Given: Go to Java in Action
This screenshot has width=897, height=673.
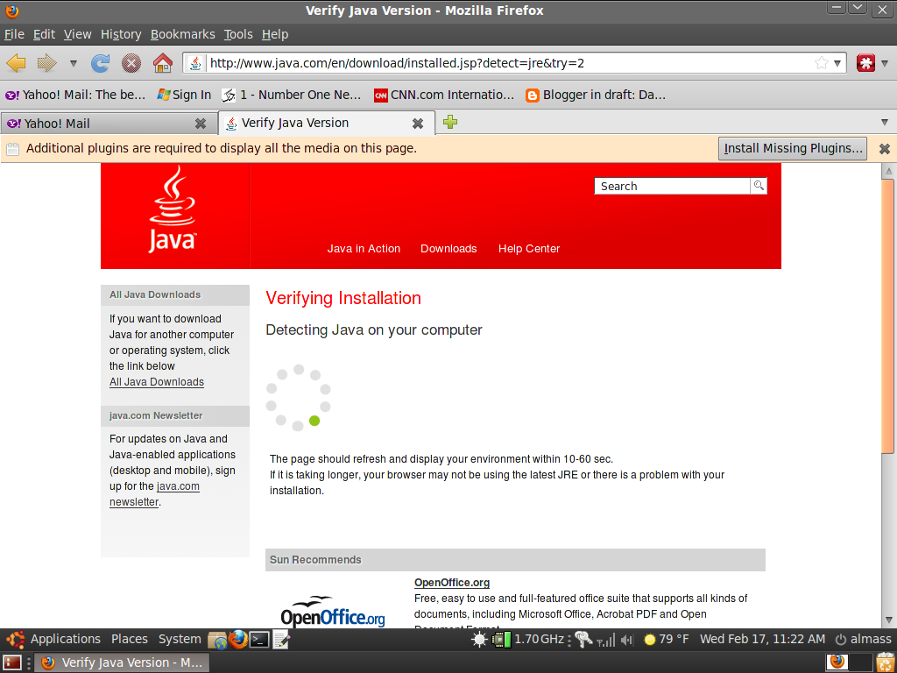Looking at the screenshot, I should (364, 249).
